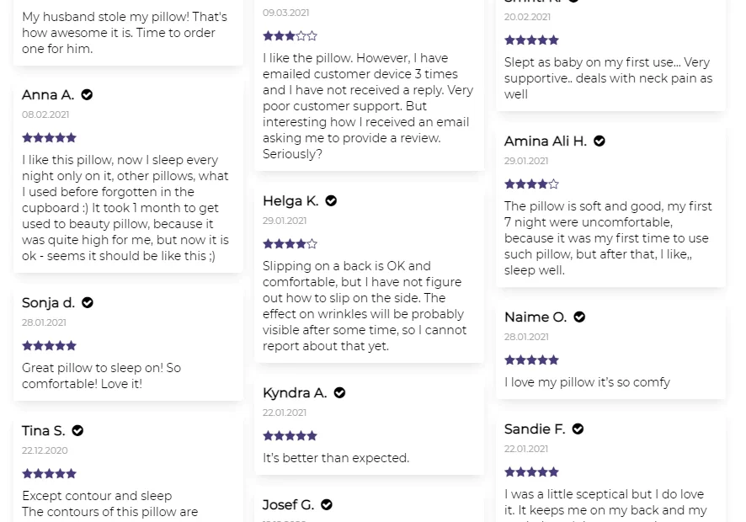The width and height of the screenshot is (746, 522).
Task: Click verified badge next to Kyndra A.
Action: [x=339, y=393]
